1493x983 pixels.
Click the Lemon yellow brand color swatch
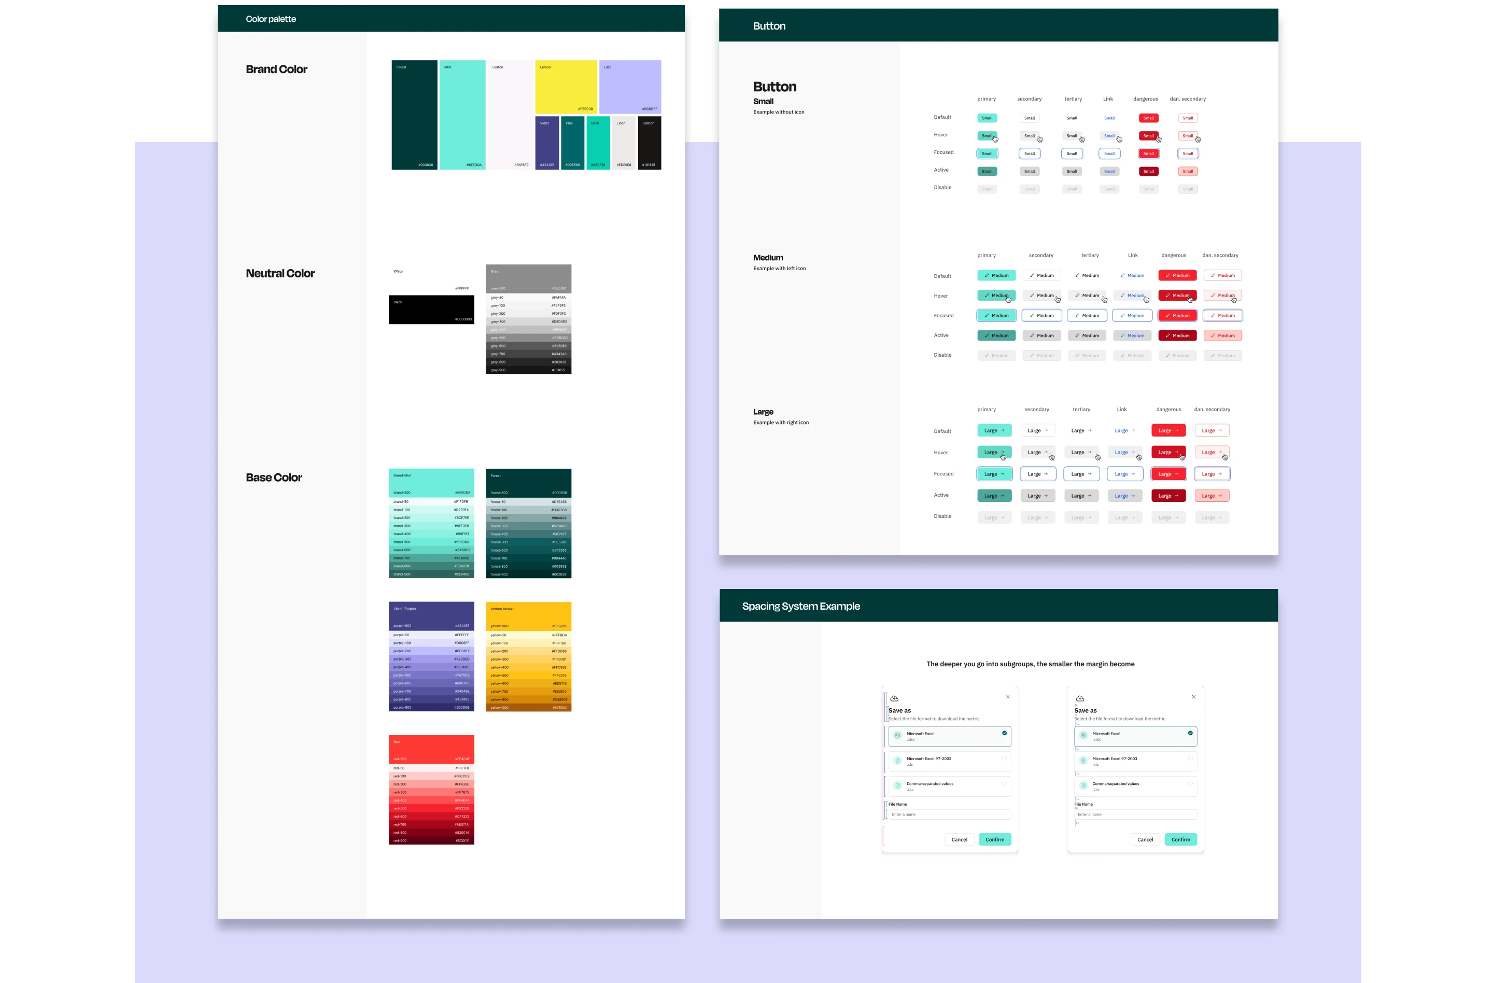566,87
